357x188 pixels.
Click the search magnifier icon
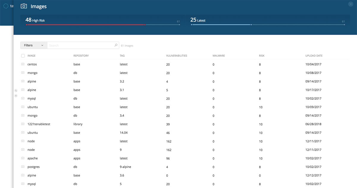point(116,45)
